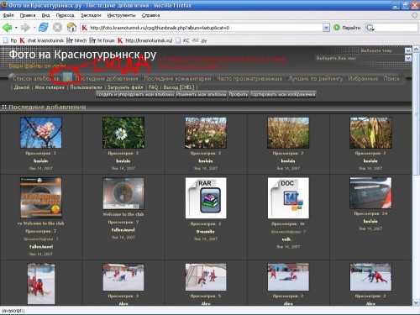
Task: Click the Stop loading icon
Action: click(x=57, y=28)
